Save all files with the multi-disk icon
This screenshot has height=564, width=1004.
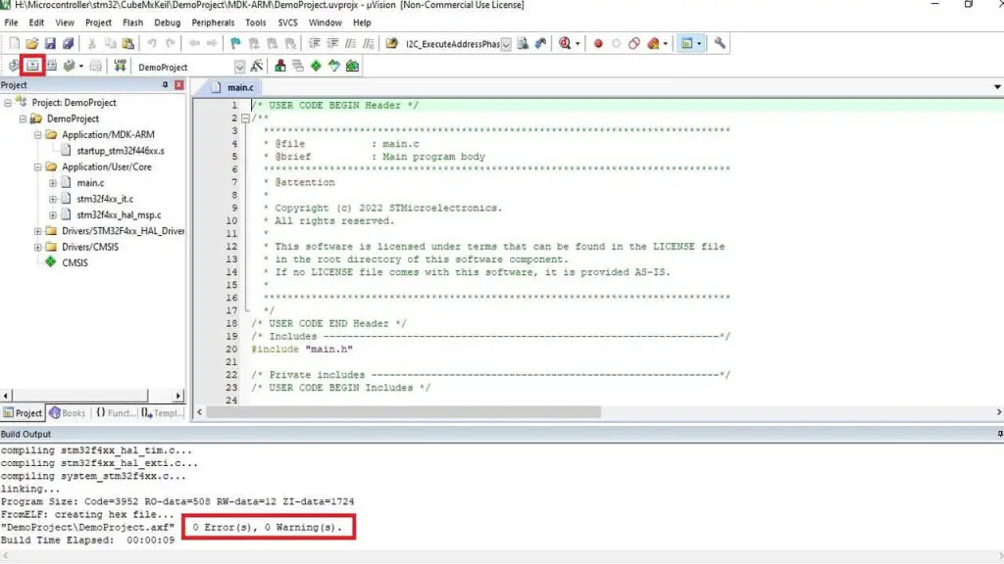68,43
